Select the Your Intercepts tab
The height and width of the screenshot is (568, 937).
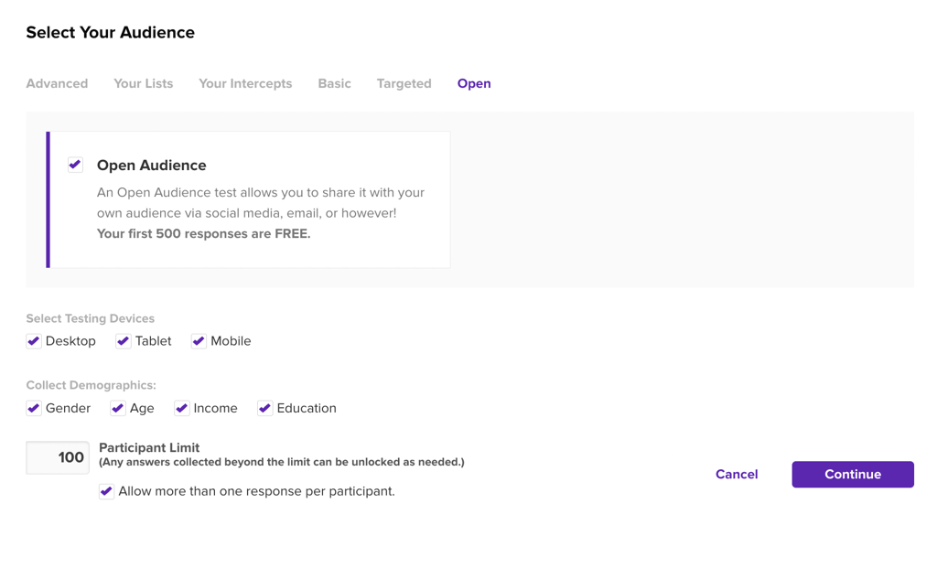[245, 83]
